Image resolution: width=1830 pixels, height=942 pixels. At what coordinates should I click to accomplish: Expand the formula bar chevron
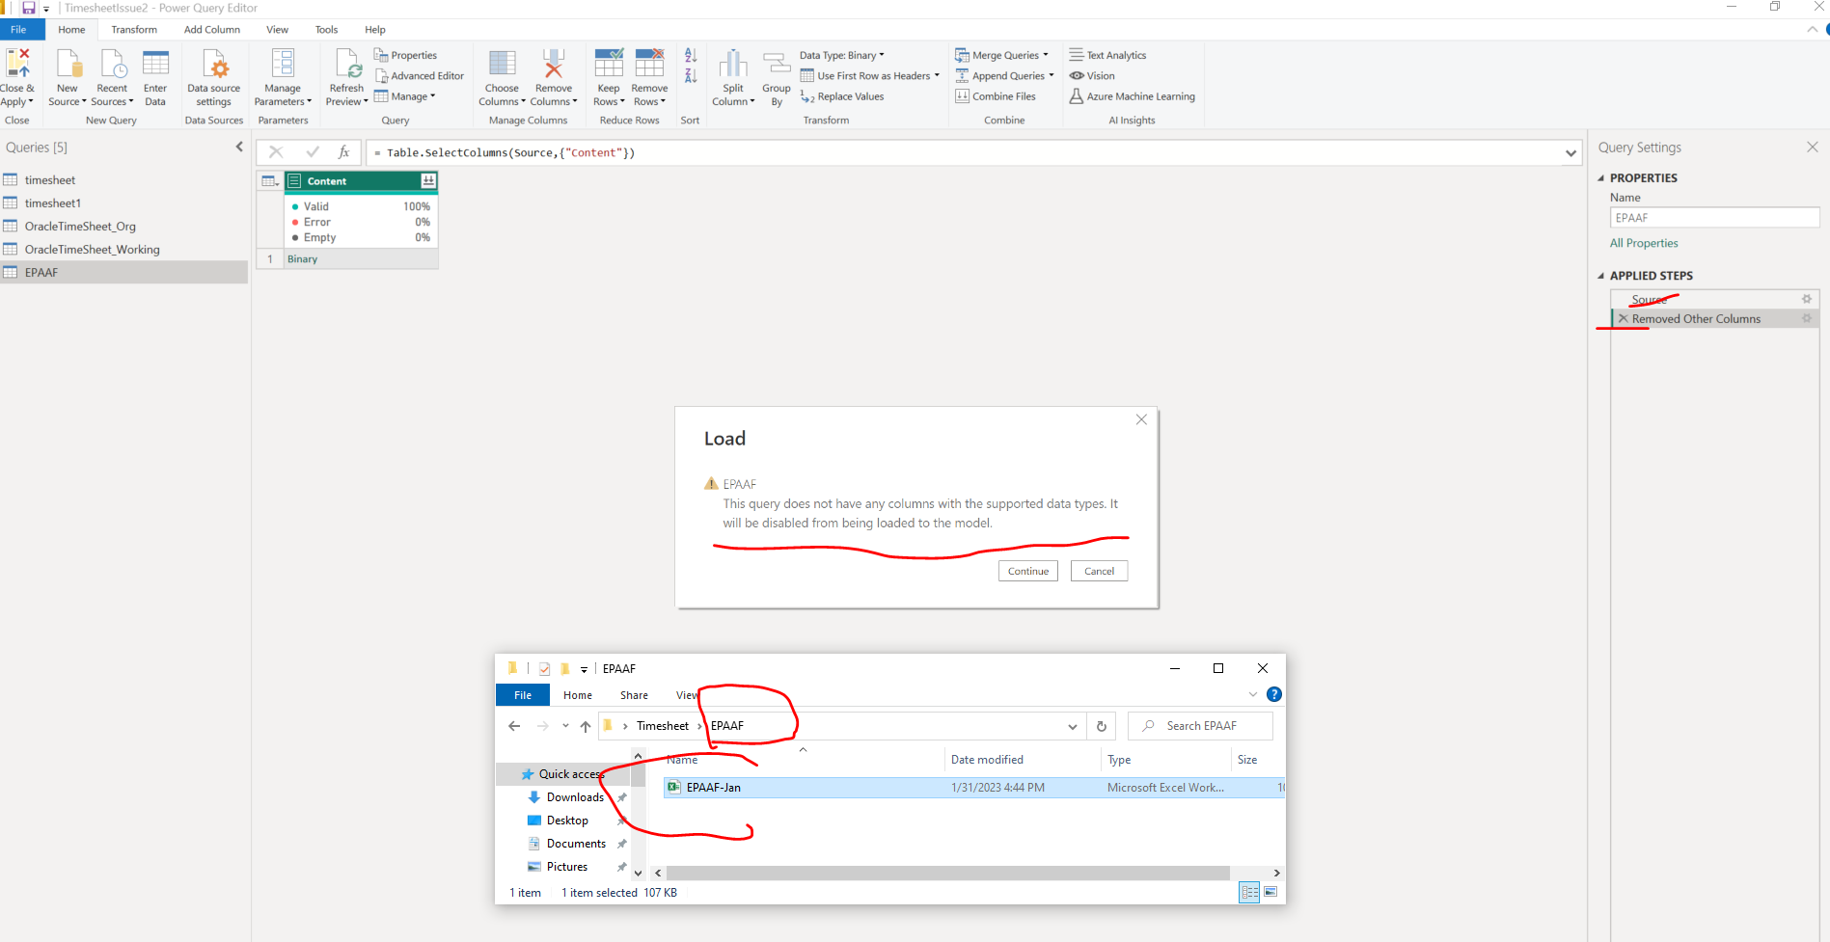[x=1571, y=153]
